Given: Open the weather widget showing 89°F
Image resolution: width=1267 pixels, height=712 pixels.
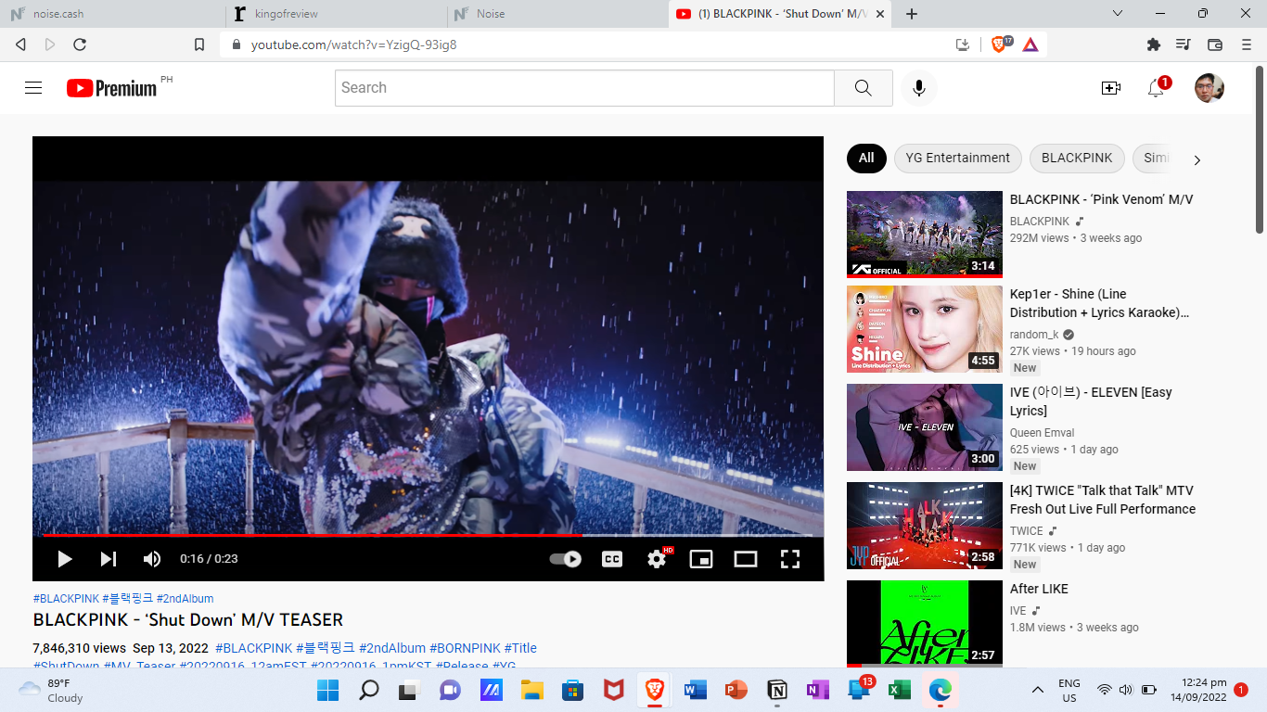Looking at the screenshot, I should [x=51, y=690].
